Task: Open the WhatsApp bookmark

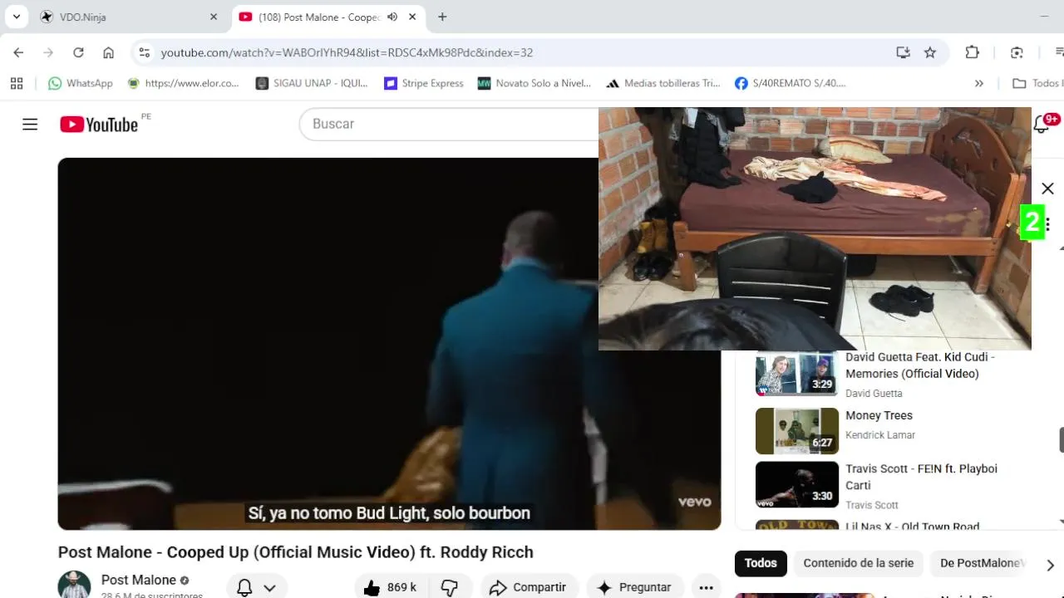Action: (81, 83)
